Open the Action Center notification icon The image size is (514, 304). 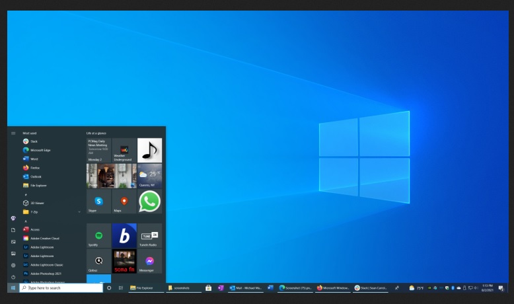pos(501,288)
